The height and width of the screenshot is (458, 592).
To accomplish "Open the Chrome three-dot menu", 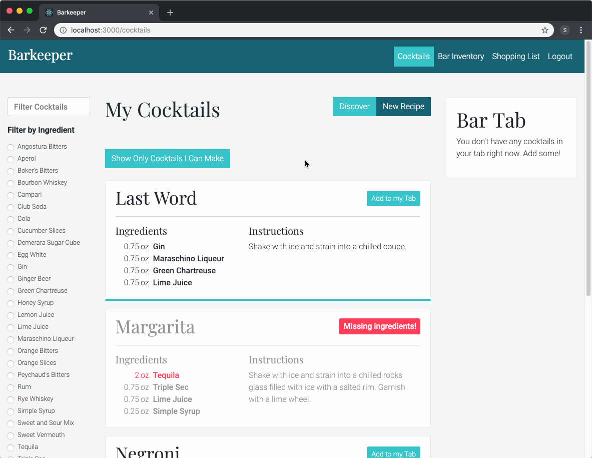I will coord(581,30).
